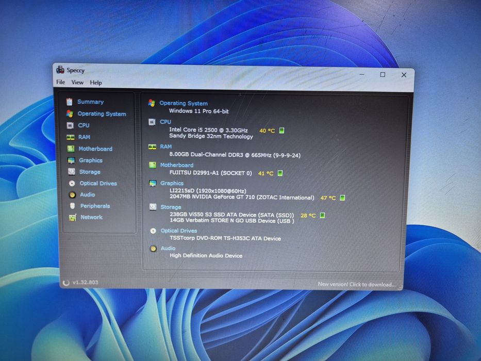The image size is (481, 361).
Task: Click the Audio speaker icon in sidebar
Action: 72,194
